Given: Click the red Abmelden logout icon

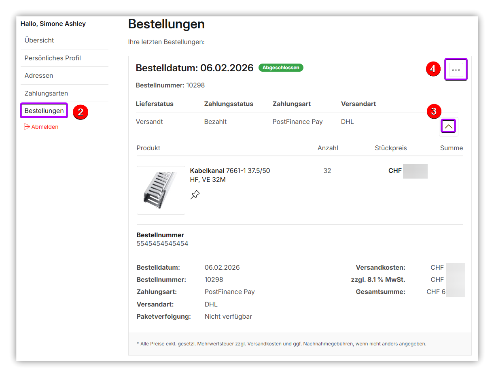Looking at the screenshot, I should [x=27, y=127].
